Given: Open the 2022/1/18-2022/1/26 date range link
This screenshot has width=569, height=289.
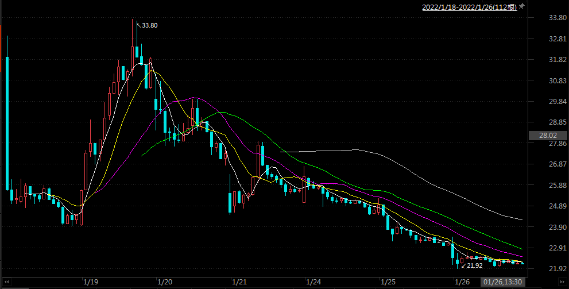Looking at the screenshot, I should 470,7.
